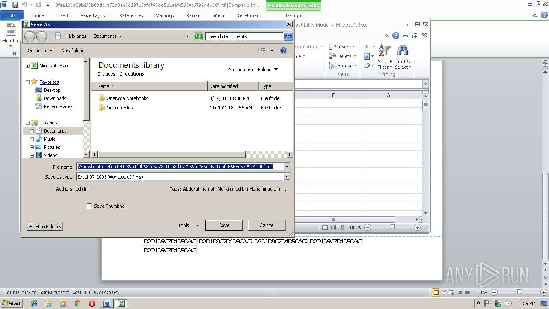Open the Save as type dropdown
The image size is (549, 309).
coord(287,176)
